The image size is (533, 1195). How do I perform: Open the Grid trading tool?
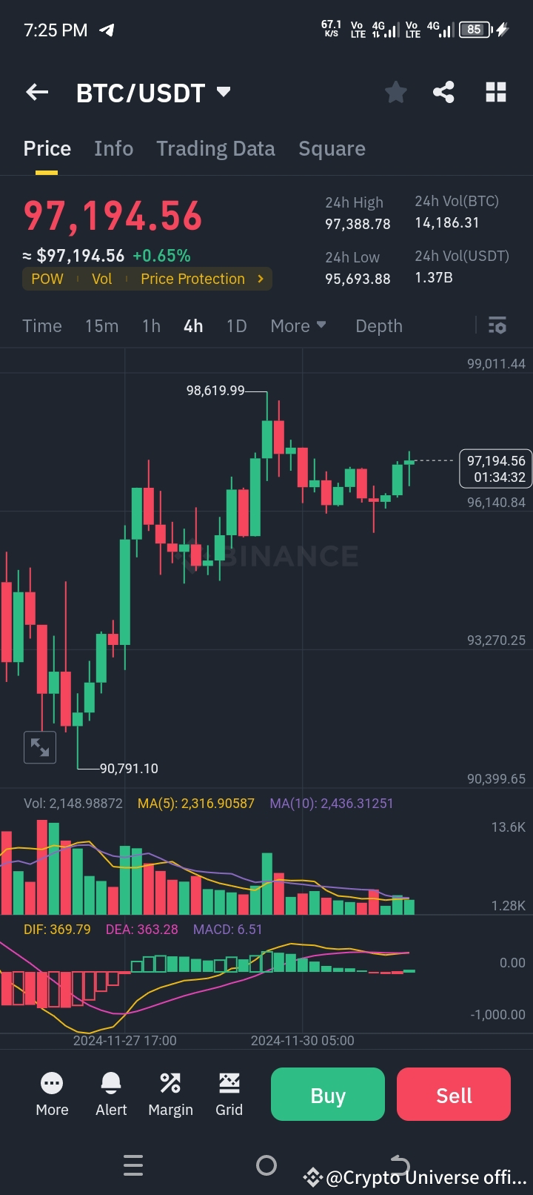coord(229,1093)
